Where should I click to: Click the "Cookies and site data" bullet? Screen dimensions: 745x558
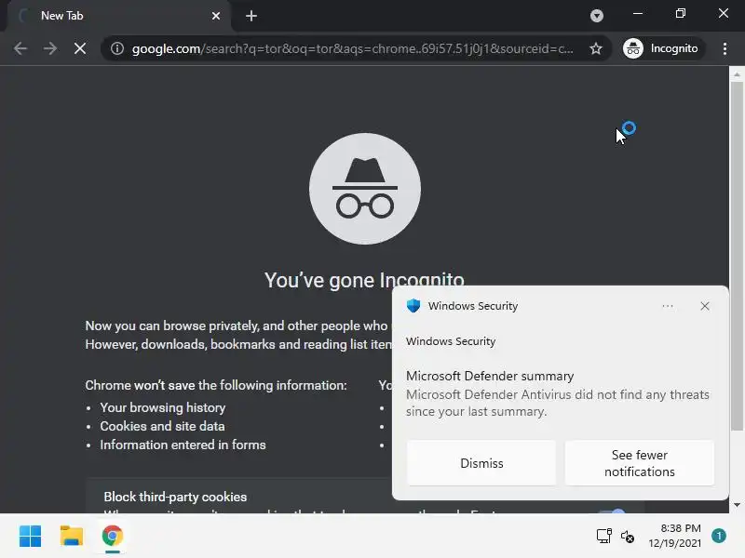tap(162, 426)
